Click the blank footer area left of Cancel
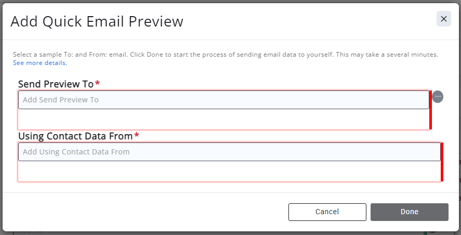The image size is (461, 235). pos(146,212)
